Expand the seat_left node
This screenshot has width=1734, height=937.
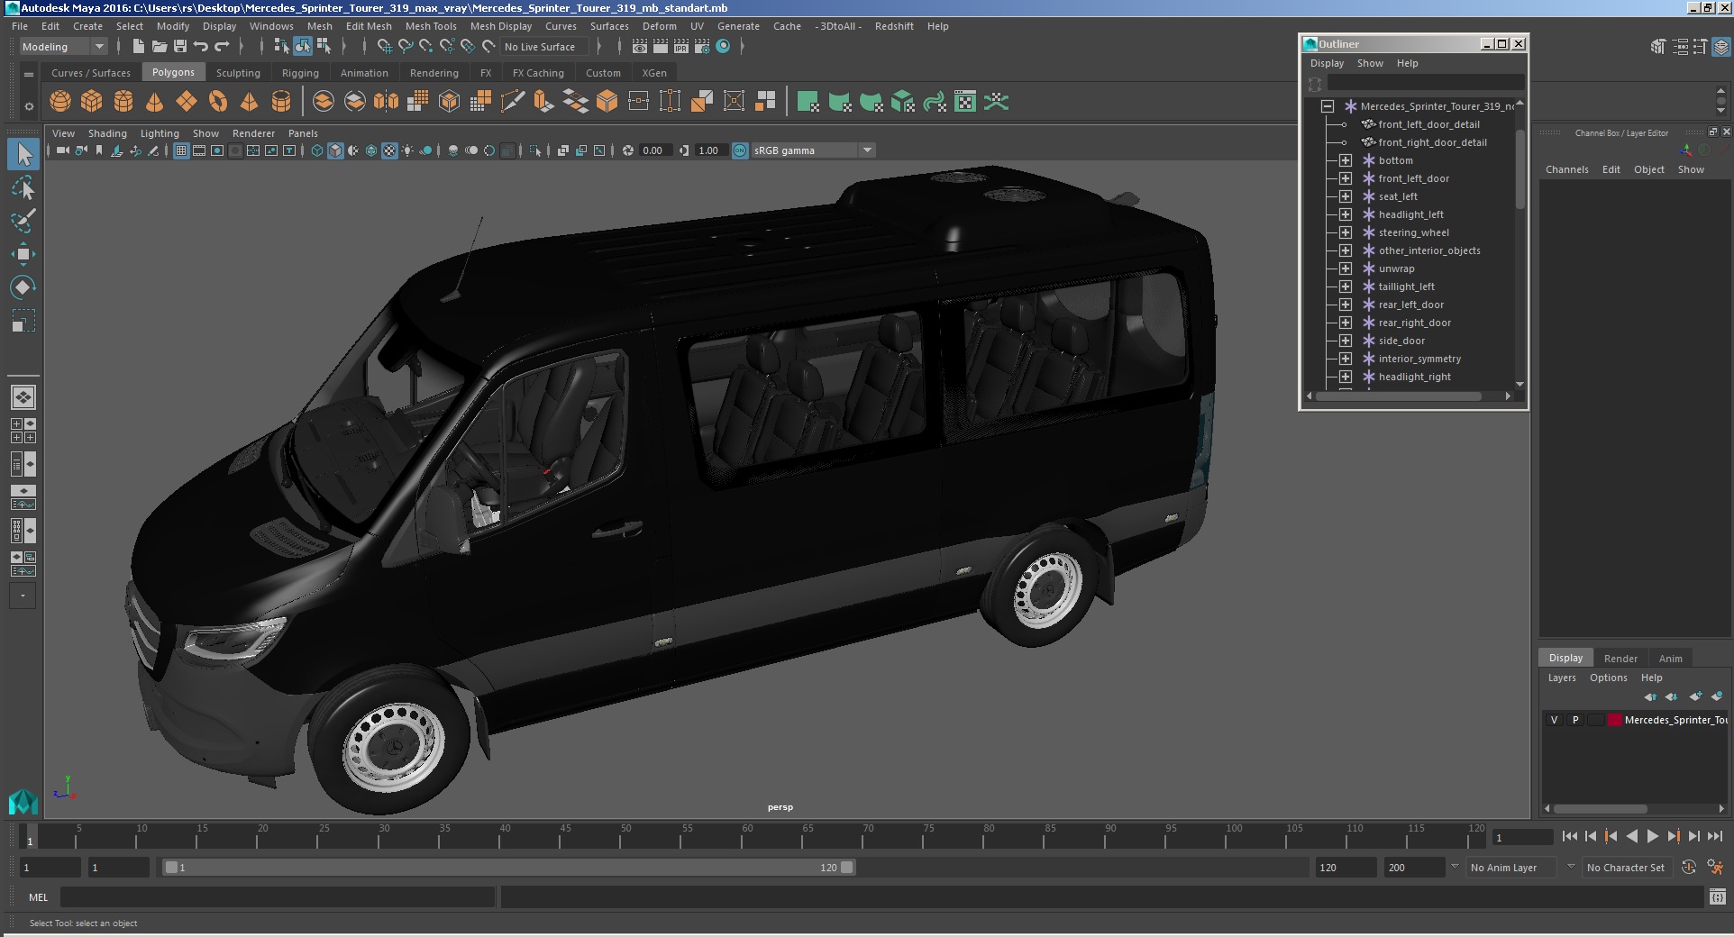pos(1346,196)
